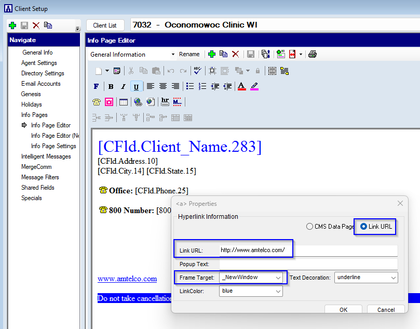Go to Info Page Settings in Navigate

pyautogui.click(x=53, y=146)
